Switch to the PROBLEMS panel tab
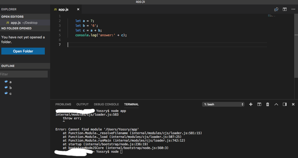This screenshot has width=298, height=158. coord(63,104)
